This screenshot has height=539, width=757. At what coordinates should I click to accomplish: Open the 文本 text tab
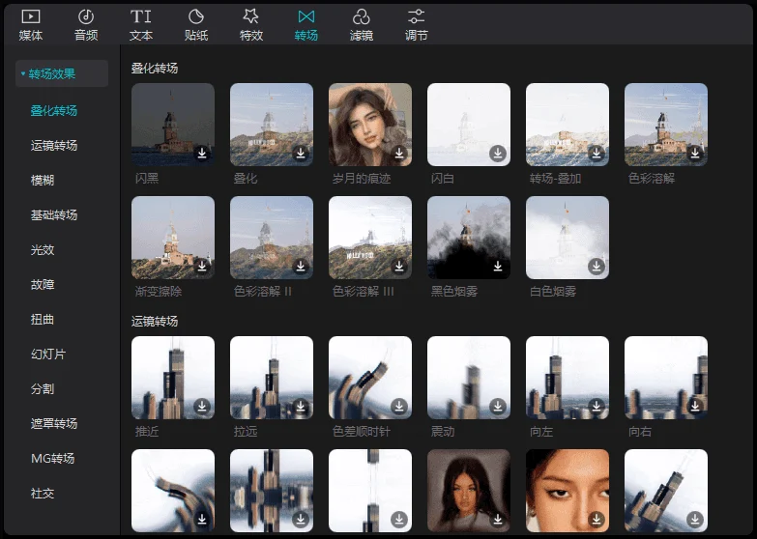click(x=141, y=25)
